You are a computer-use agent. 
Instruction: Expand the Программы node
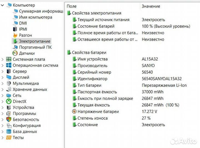[2, 114]
